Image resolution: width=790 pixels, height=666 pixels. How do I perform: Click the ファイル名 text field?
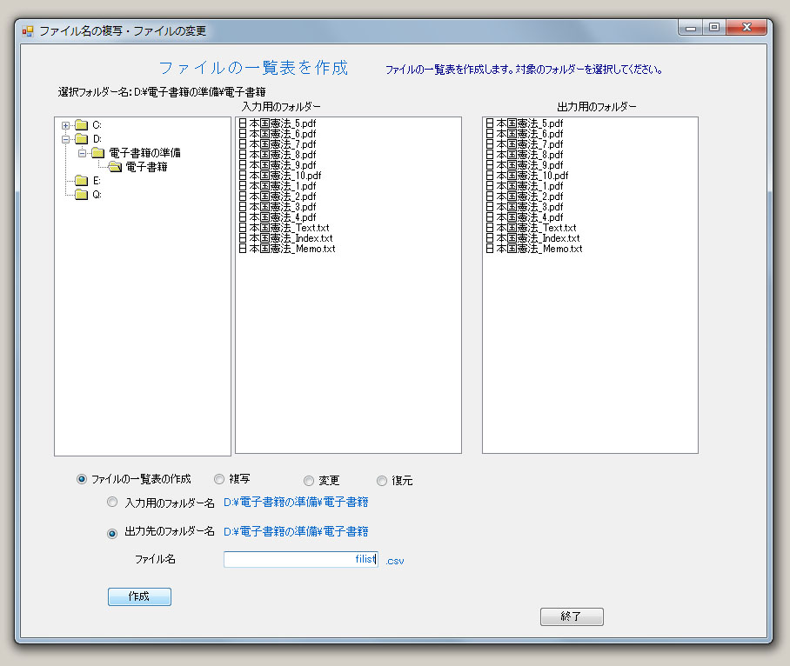(x=300, y=560)
